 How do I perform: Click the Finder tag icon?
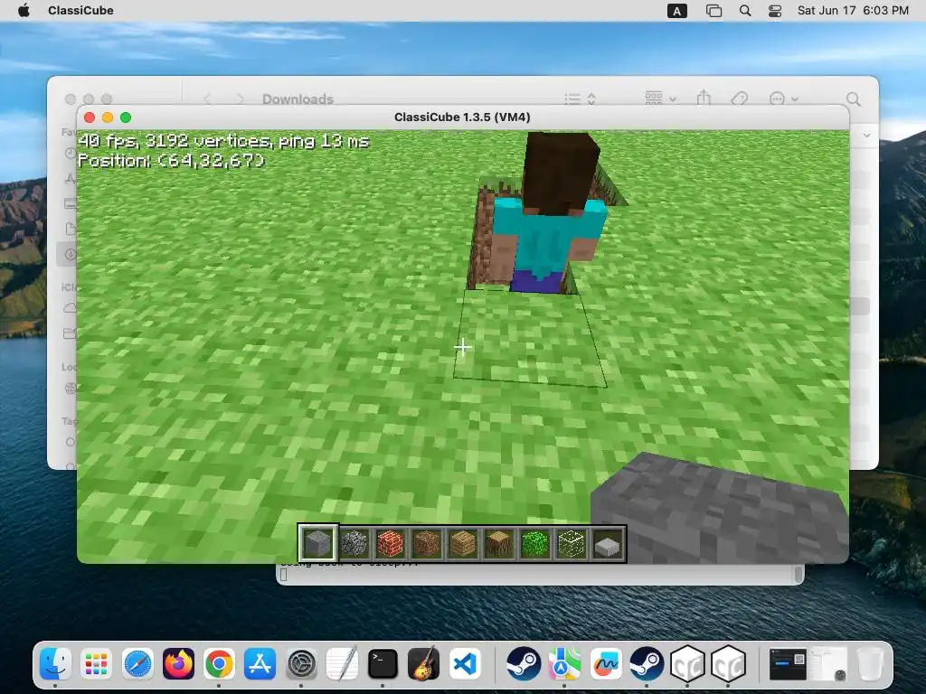pos(739,98)
